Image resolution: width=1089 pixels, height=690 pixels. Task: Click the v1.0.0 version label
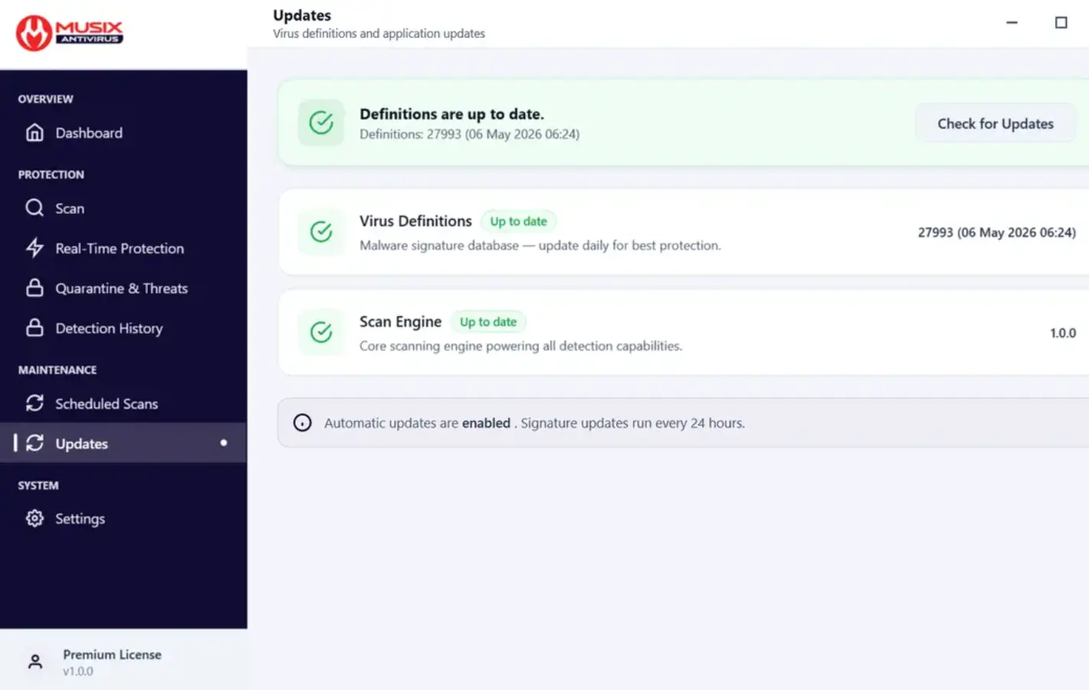78,672
